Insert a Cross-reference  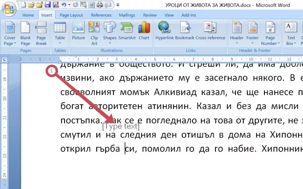(211, 31)
